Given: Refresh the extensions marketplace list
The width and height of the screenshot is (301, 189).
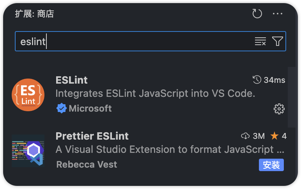Looking at the screenshot, I should pyautogui.click(x=257, y=14).
